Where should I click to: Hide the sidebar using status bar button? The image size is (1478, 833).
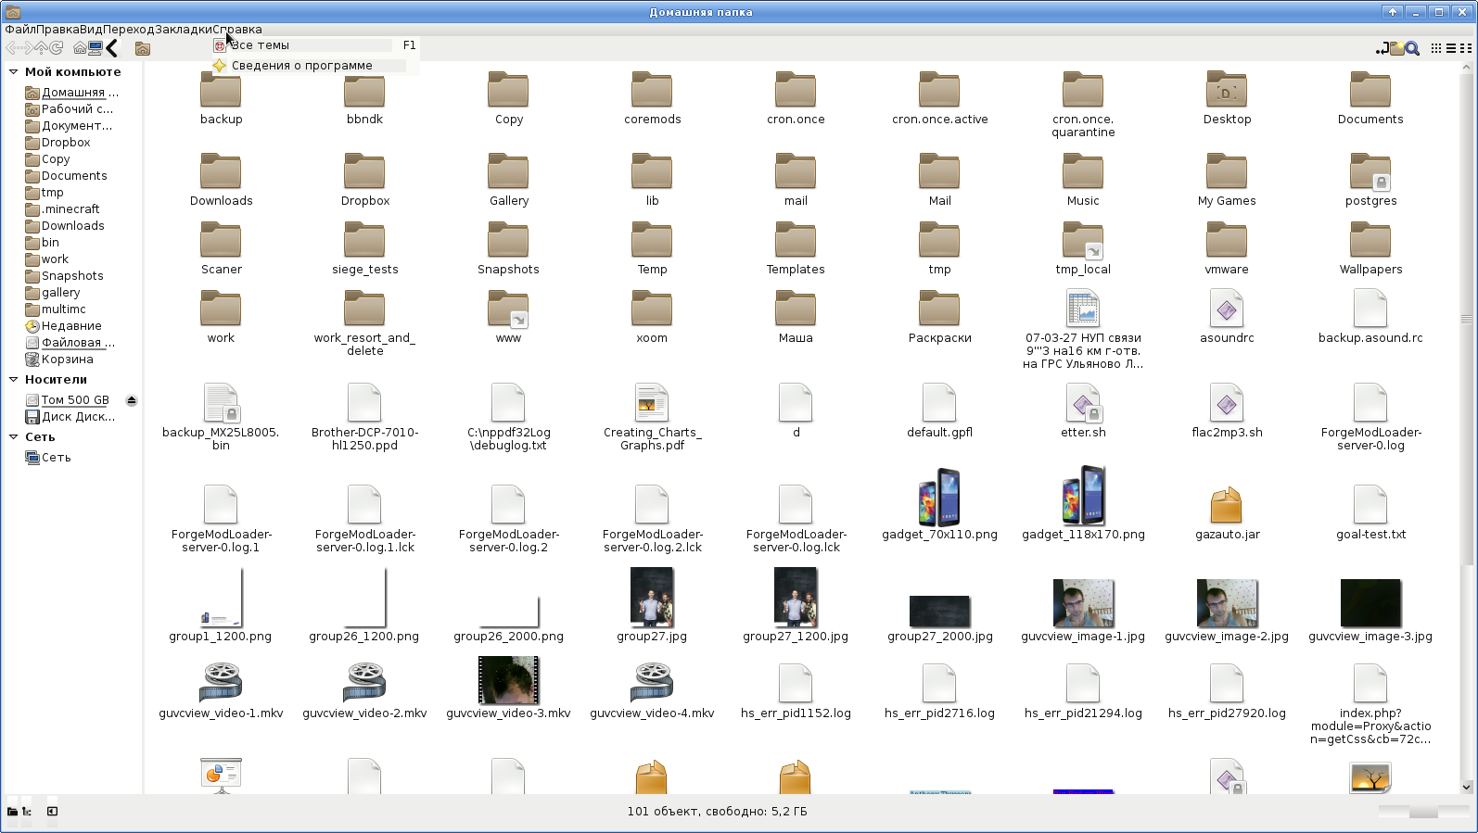[x=52, y=812]
